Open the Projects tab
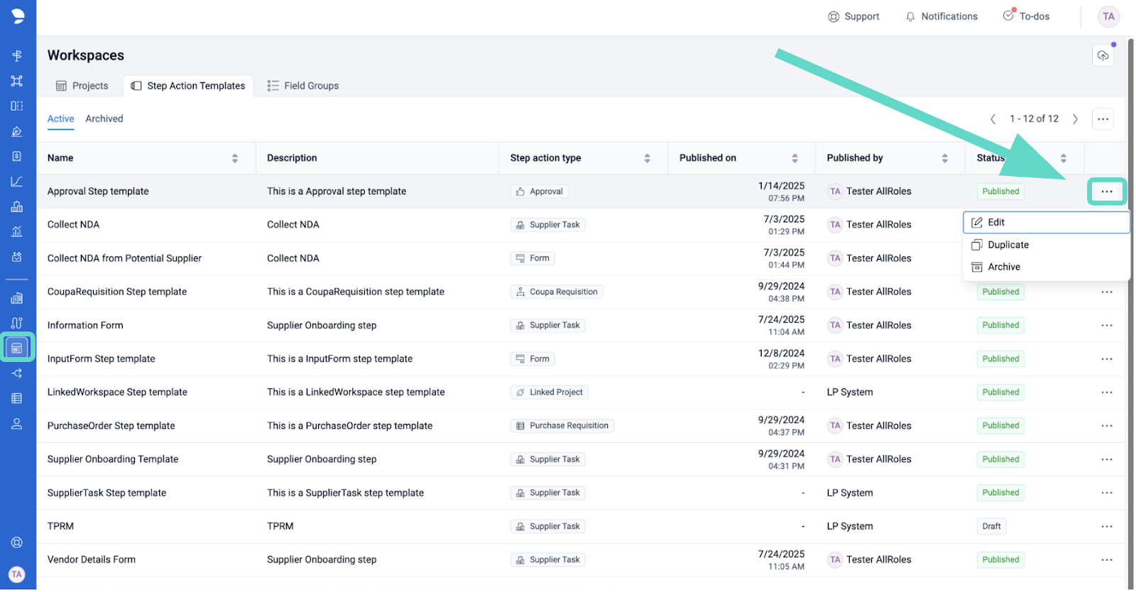This screenshot has width=1136, height=592. [82, 86]
